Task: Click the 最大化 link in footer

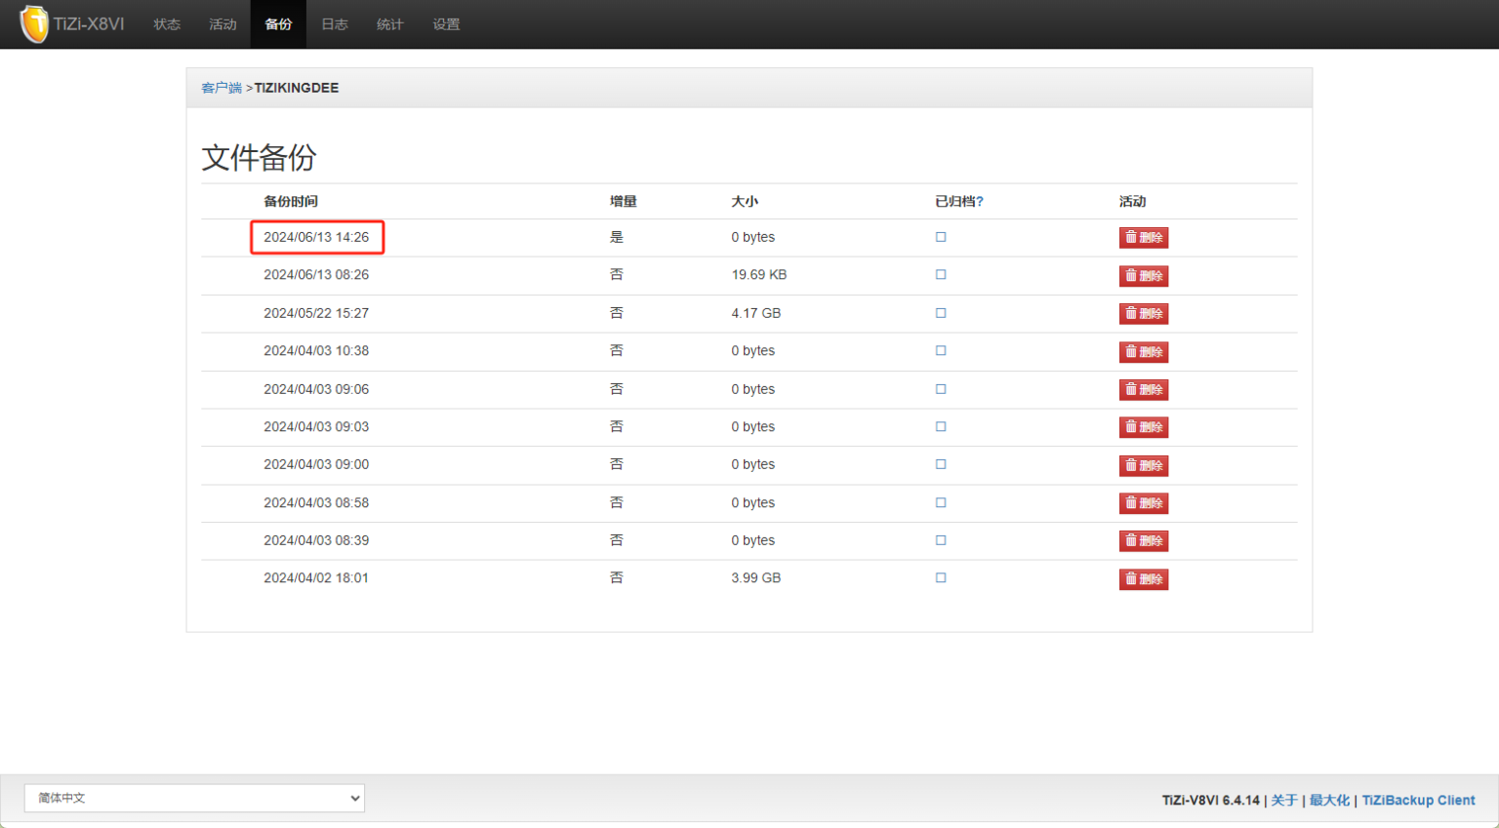Action: click(1329, 801)
